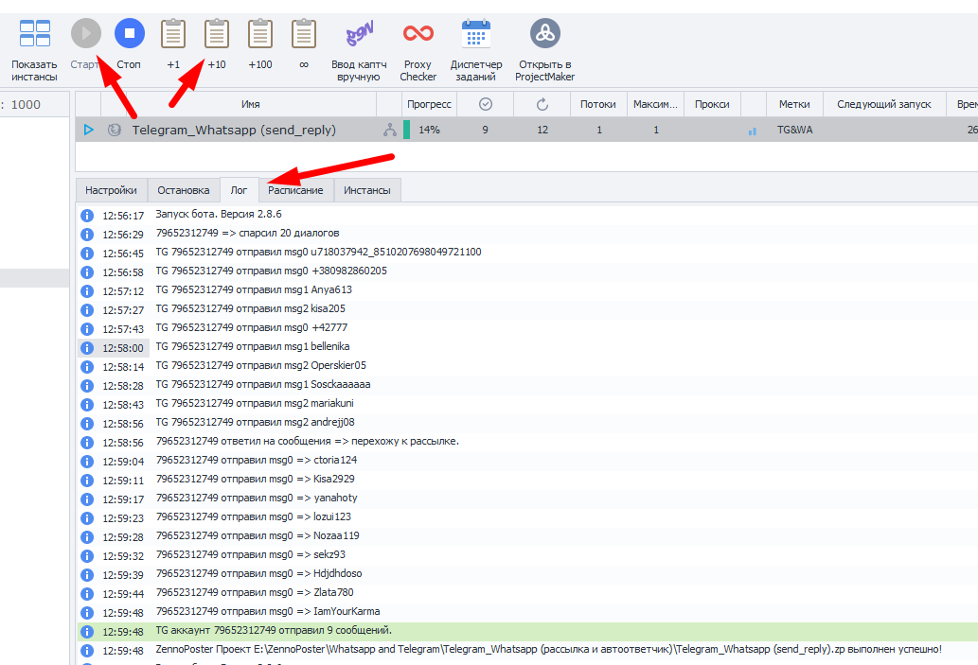Viewport: 978px width, 665px height.
Task: Stop the running task with Стоп
Action: 129,33
